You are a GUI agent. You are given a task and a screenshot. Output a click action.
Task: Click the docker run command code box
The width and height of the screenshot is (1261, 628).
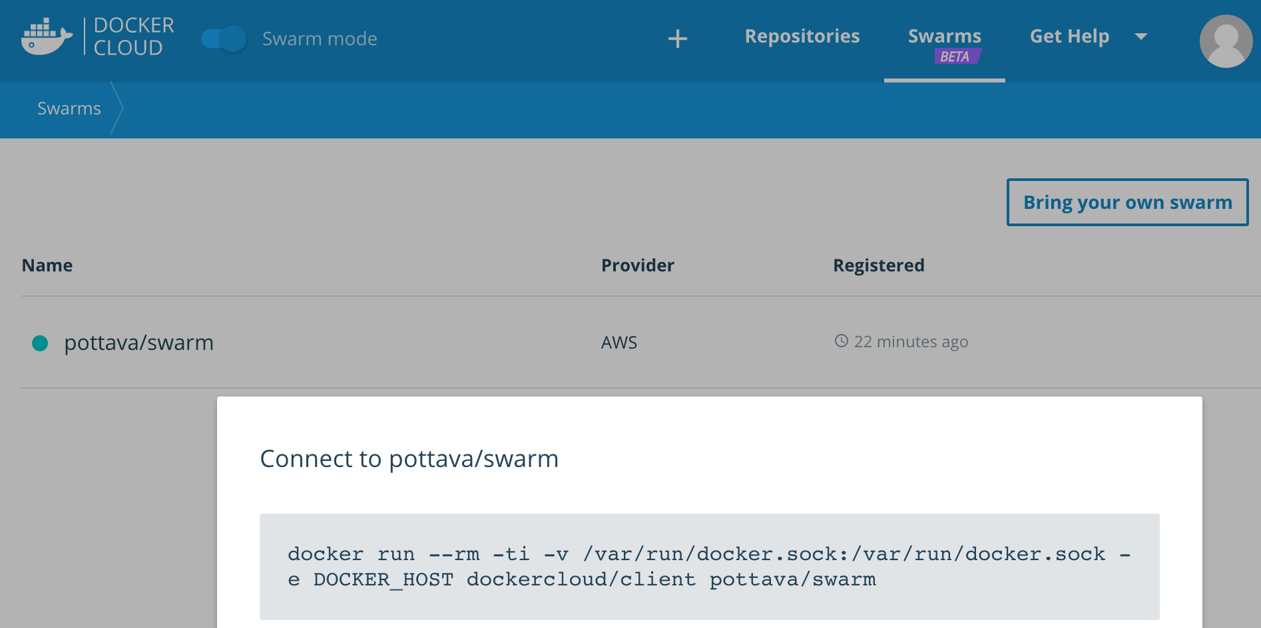click(709, 567)
